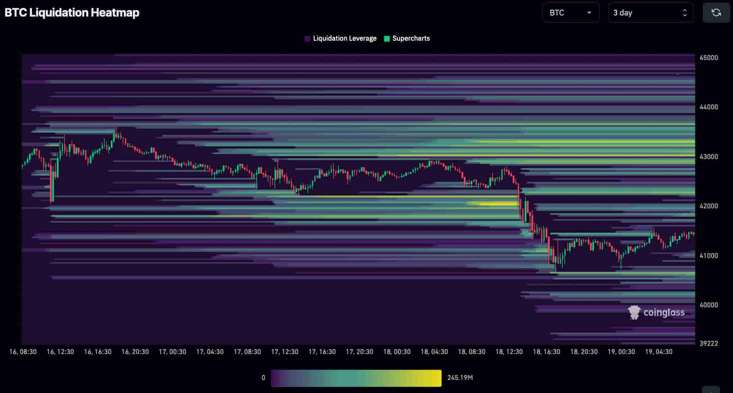733x393 pixels.
Task: Open the 3 day timeframe selector
Action: (651, 13)
